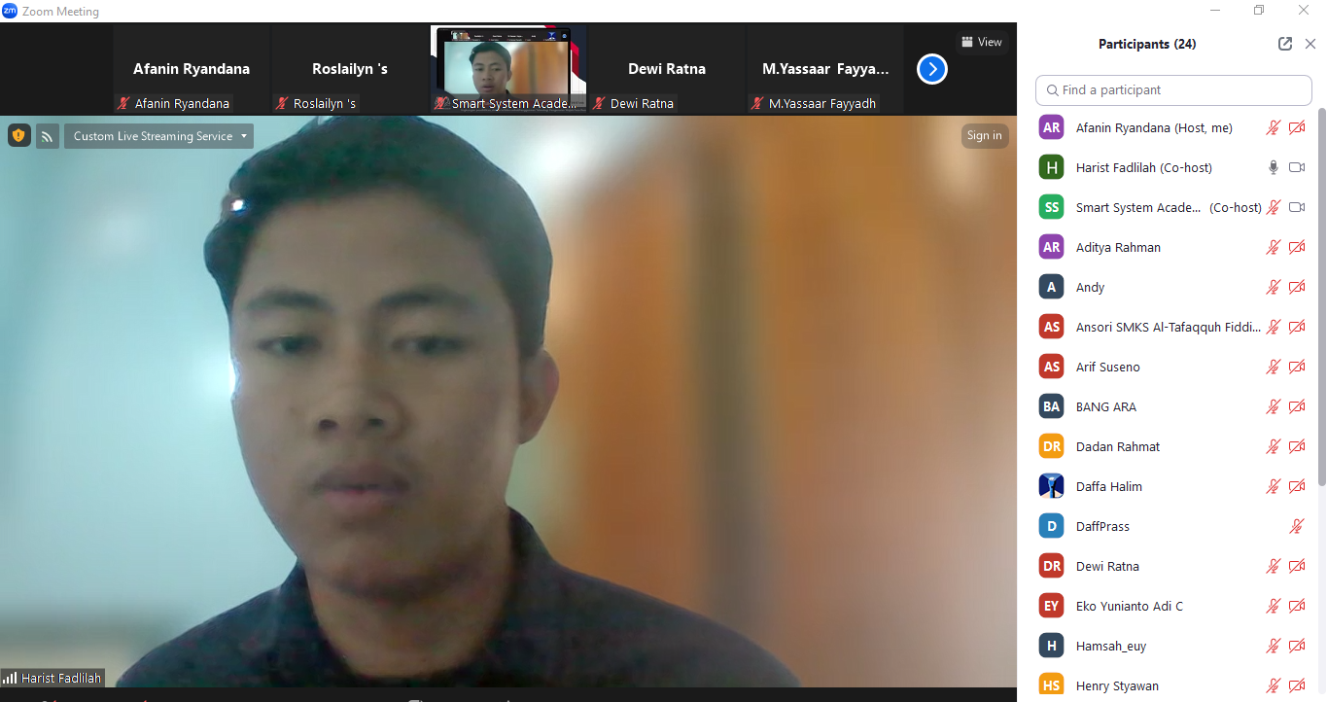Click Dewi Ratna DR avatar in list
Viewport: 1327px width, 702px height.
pyautogui.click(x=1051, y=566)
